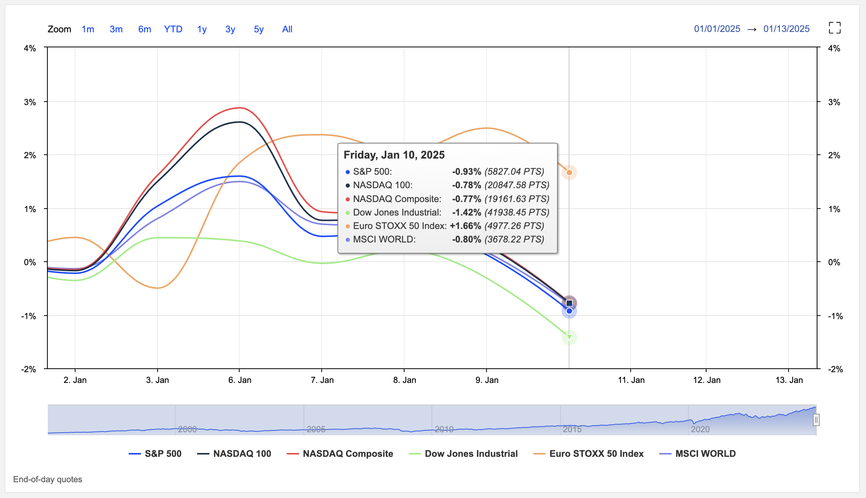Set zoom range to 6m
Image resolution: width=866 pixels, height=498 pixels.
pyautogui.click(x=144, y=29)
